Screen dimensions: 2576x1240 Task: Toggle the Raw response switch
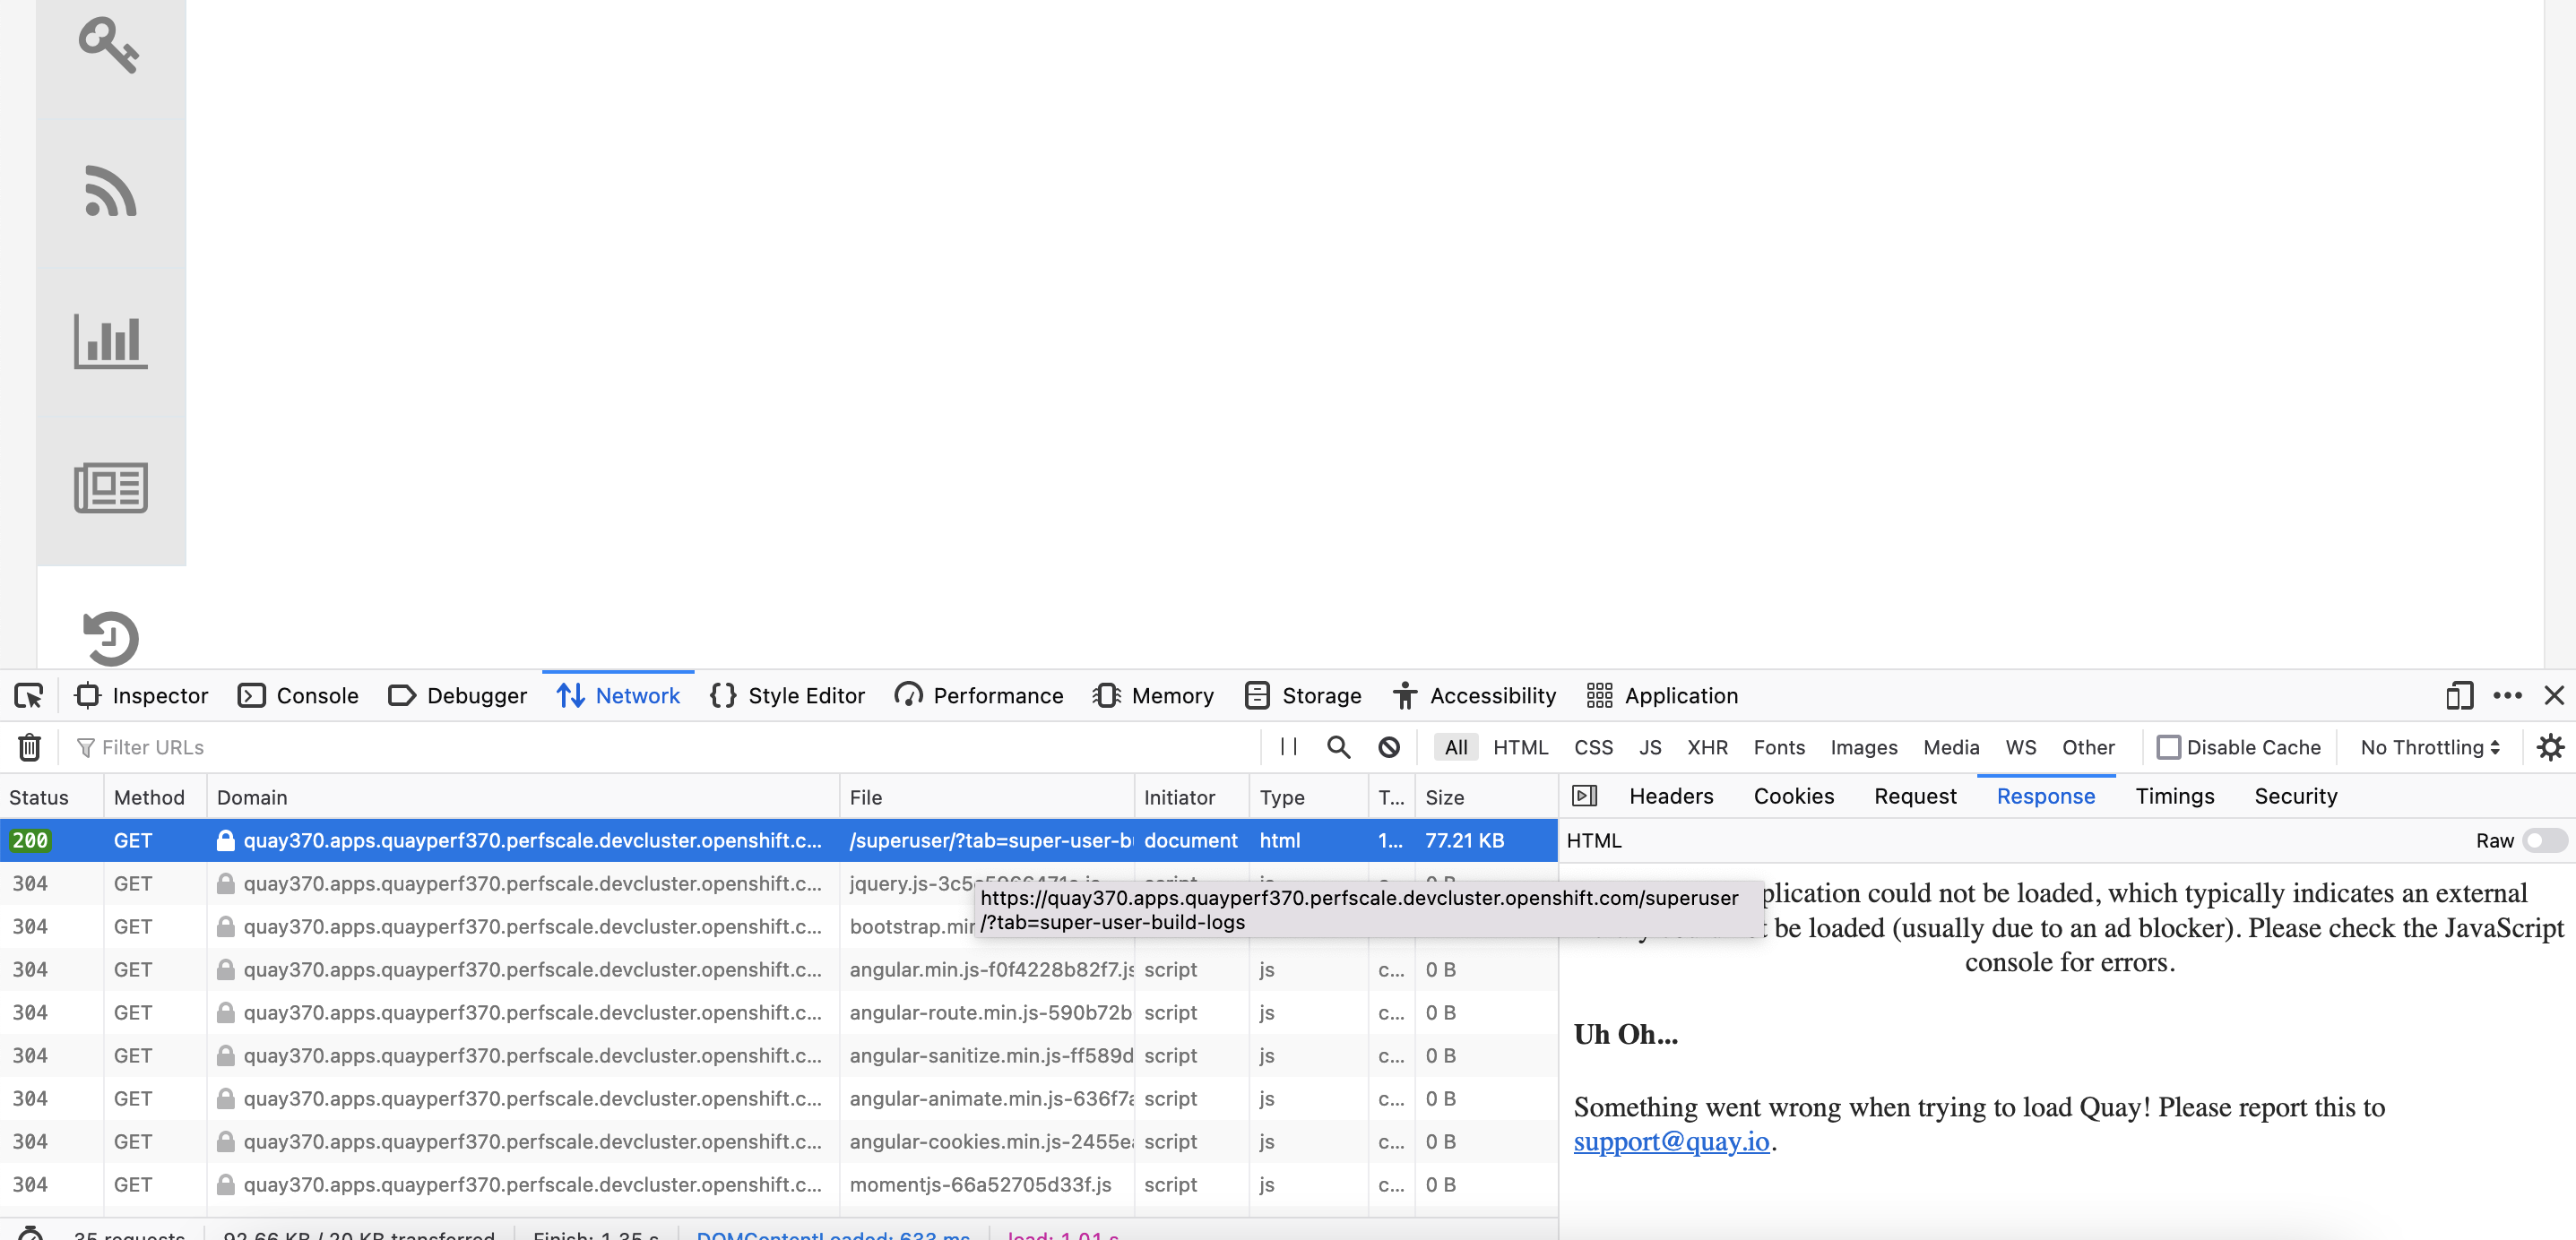(x=2543, y=841)
